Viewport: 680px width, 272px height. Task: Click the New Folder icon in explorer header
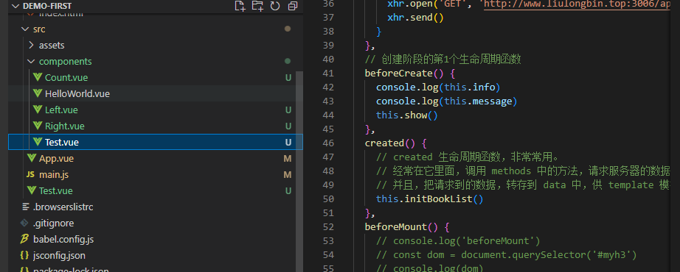(x=257, y=6)
